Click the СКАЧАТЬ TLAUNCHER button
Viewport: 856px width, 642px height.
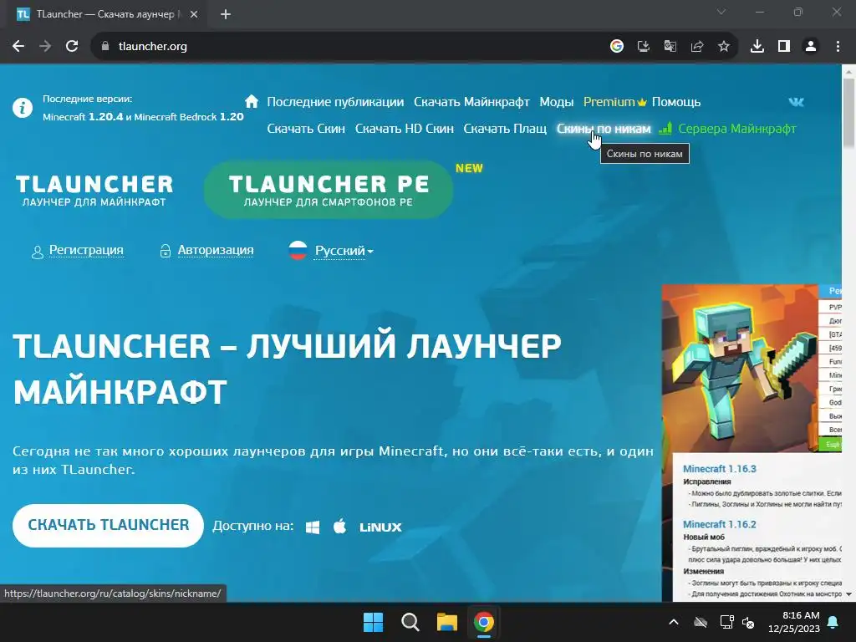coord(108,525)
